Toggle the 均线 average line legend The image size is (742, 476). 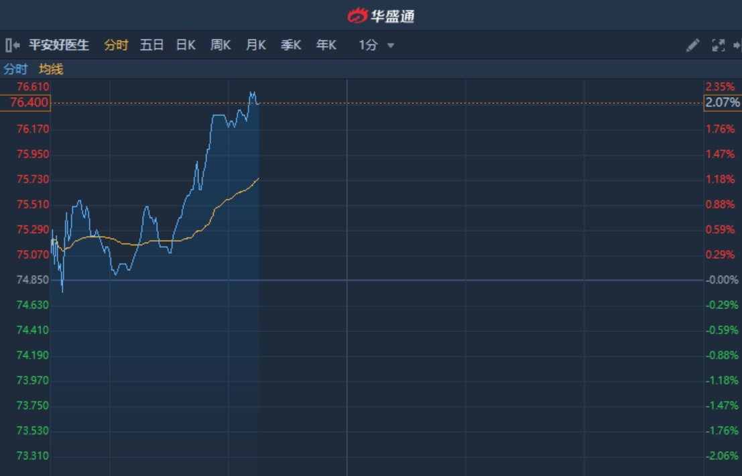click(x=51, y=69)
